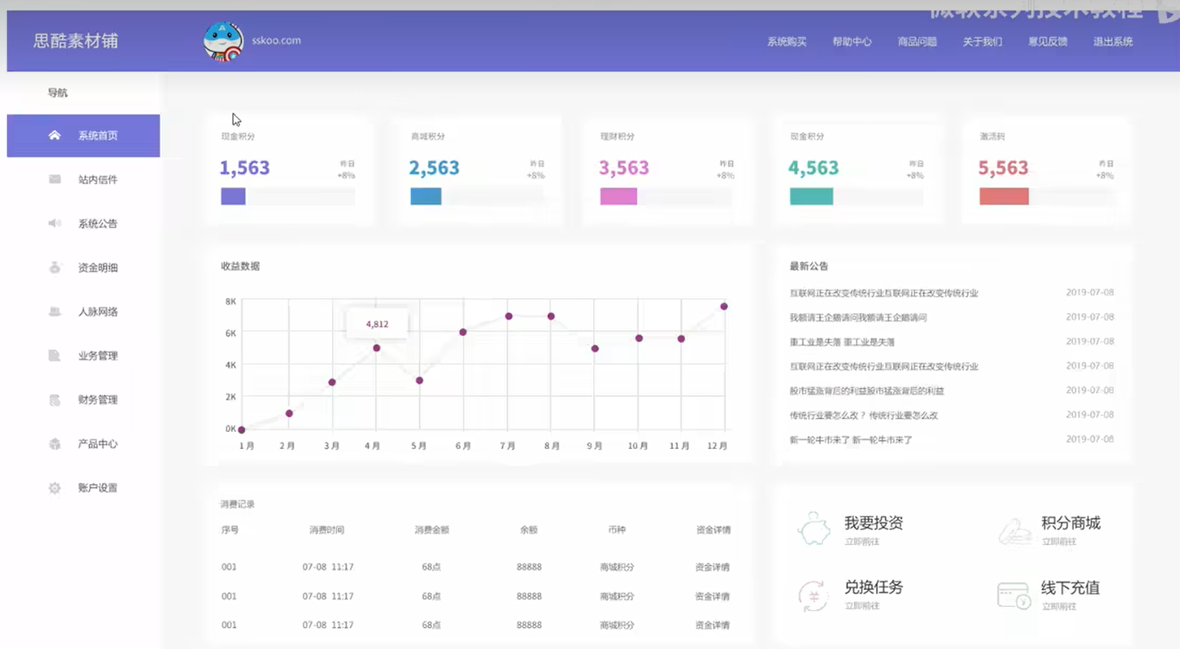This screenshot has width=1180, height=649.
Task: Click 资金详情 in the second consumption row
Action: pyautogui.click(x=712, y=596)
